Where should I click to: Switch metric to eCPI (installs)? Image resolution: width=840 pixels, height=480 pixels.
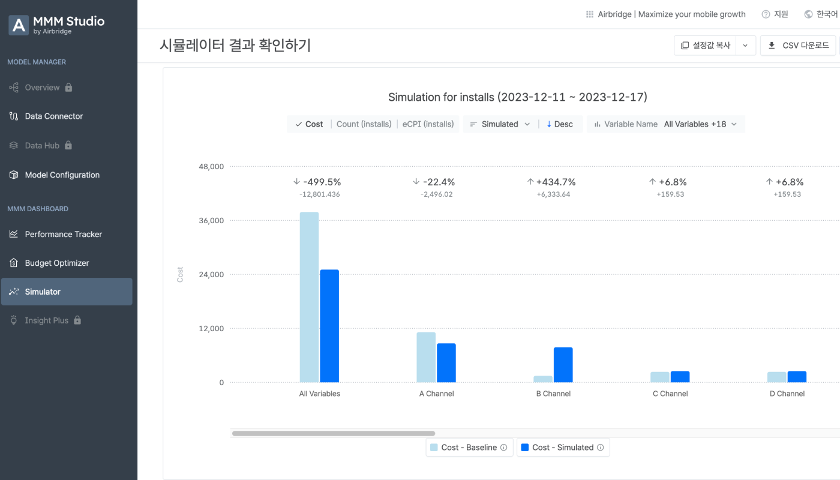pos(428,124)
